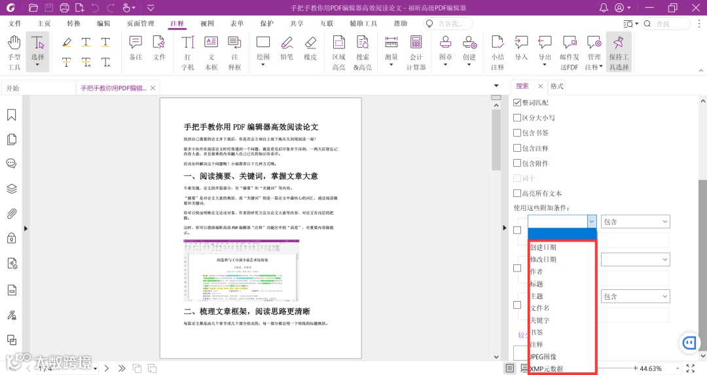Click the notification bell icon
The width and height of the screenshot is (707, 375).
pos(604,8)
